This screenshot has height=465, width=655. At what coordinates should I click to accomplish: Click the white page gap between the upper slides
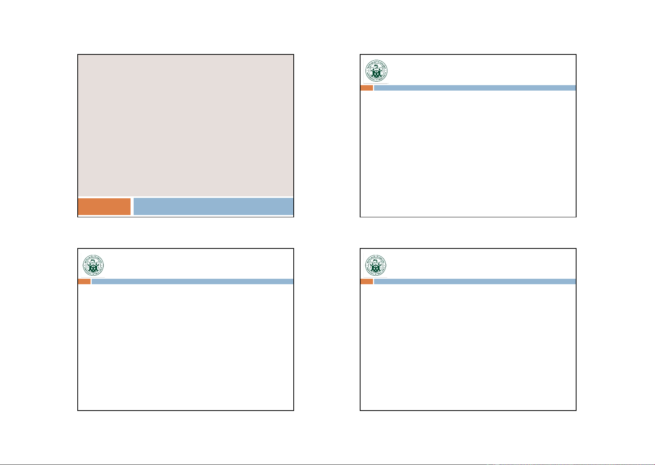click(x=327, y=135)
